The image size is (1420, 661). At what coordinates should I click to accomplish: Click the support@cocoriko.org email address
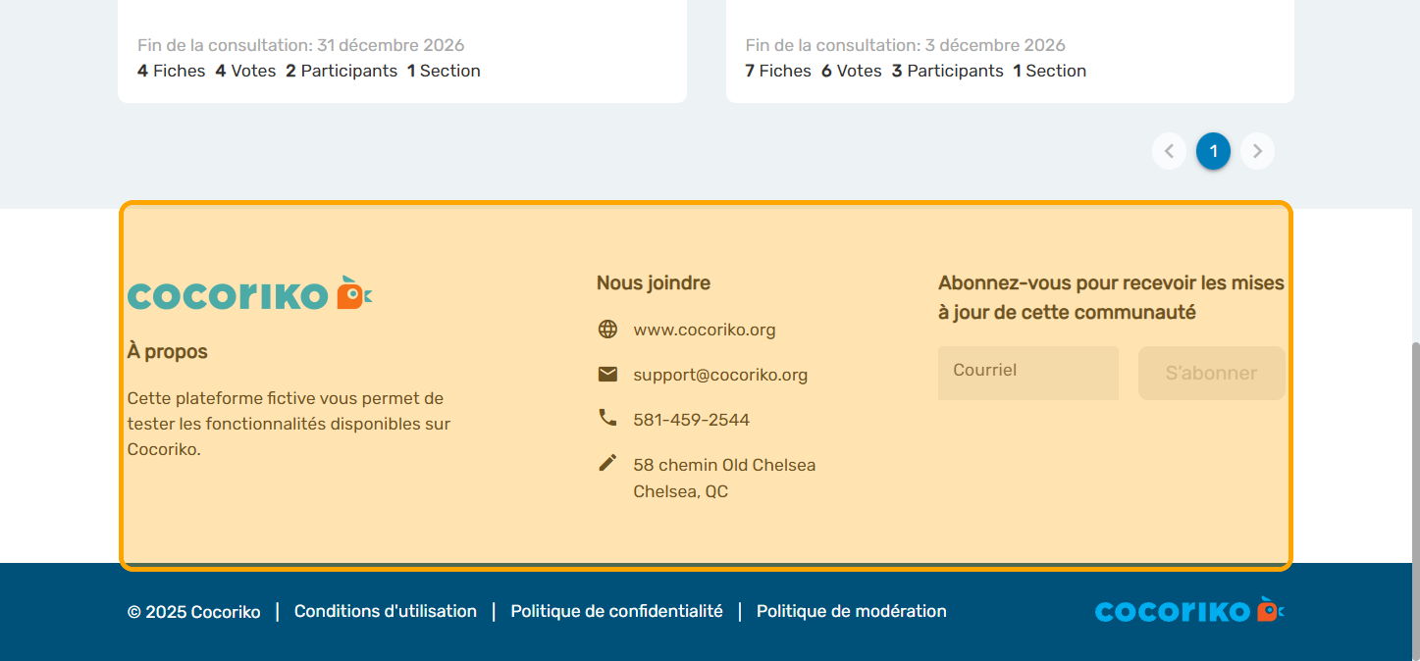720,375
